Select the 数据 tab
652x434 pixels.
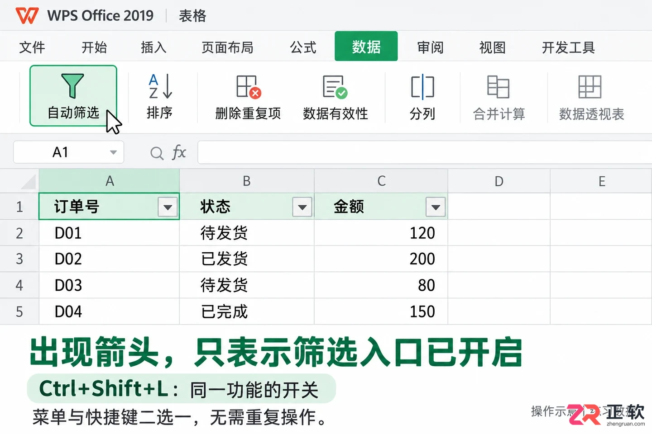click(366, 46)
